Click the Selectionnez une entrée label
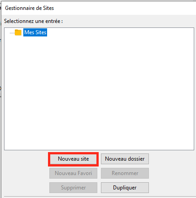The height and width of the screenshot is (198, 196). [x=33, y=21]
